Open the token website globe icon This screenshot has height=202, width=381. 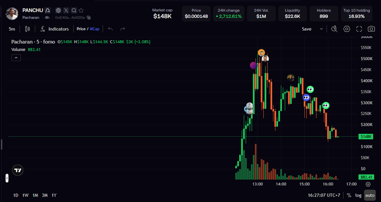(x=58, y=11)
